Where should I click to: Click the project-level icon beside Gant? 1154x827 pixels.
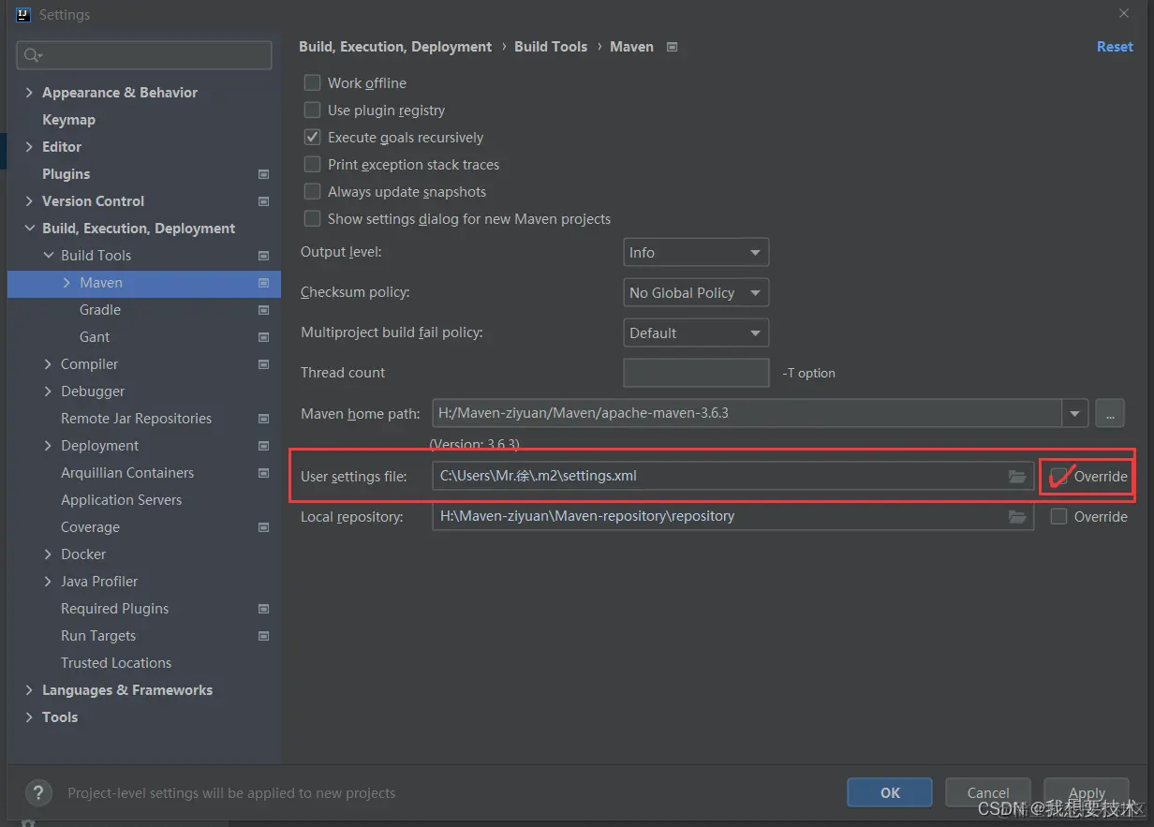point(263,337)
